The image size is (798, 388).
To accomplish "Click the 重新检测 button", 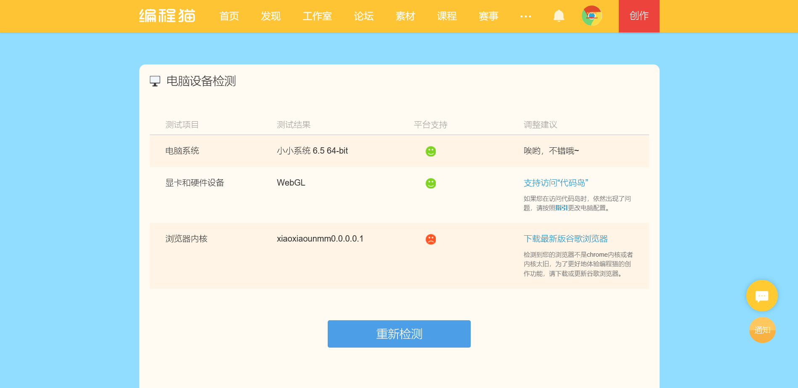I will (399, 334).
